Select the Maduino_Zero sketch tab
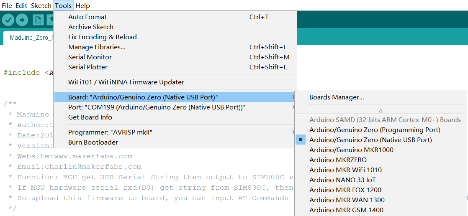 (x=28, y=38)
